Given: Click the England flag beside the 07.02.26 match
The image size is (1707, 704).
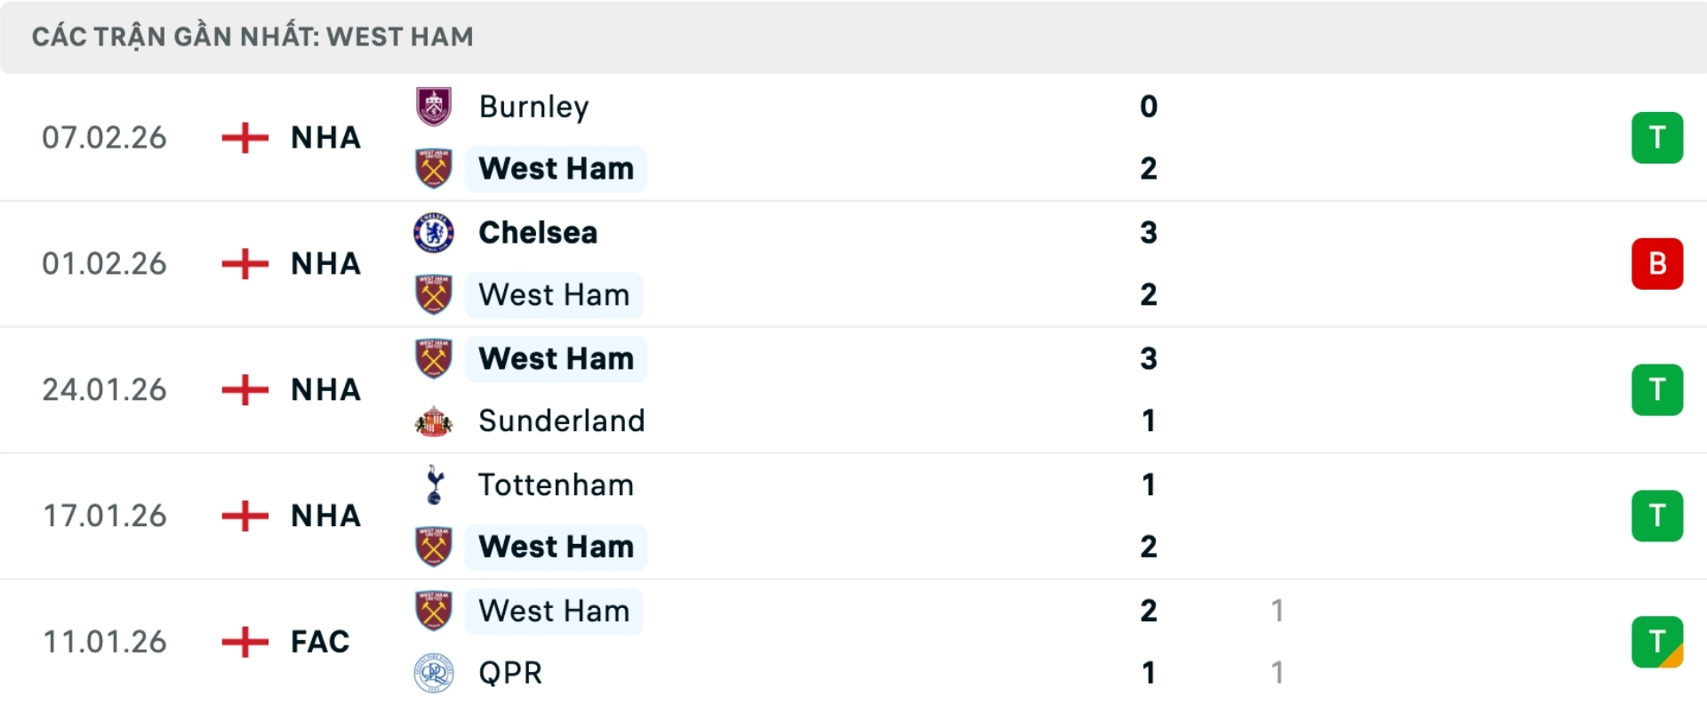Looking at the screenshot, I should pyautogui.click(x=243, y=138).
